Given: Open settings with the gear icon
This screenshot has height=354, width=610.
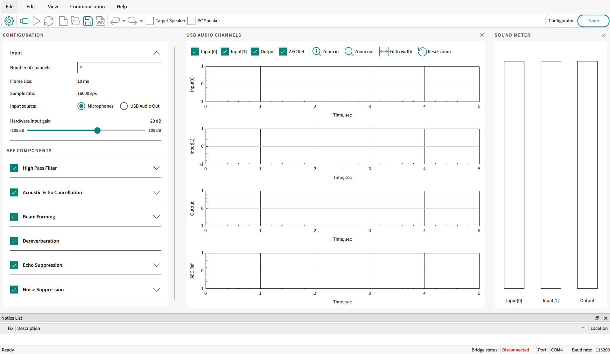Looking at the screenshot, I should [9, 21].
